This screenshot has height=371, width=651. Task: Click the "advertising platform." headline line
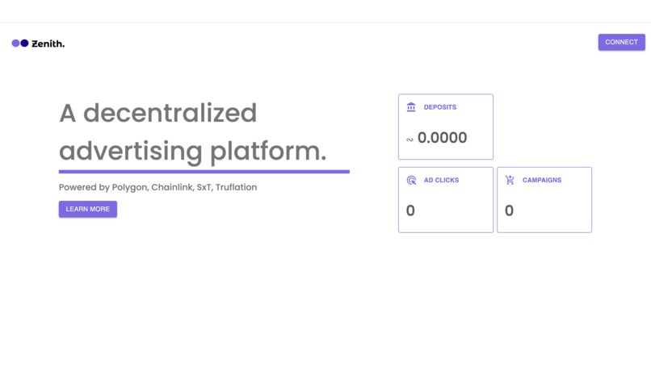tap(193, 151)
